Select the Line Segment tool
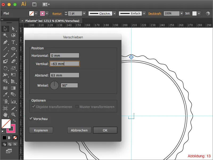The height and width of the screenshot is (160, 213). 5,49
